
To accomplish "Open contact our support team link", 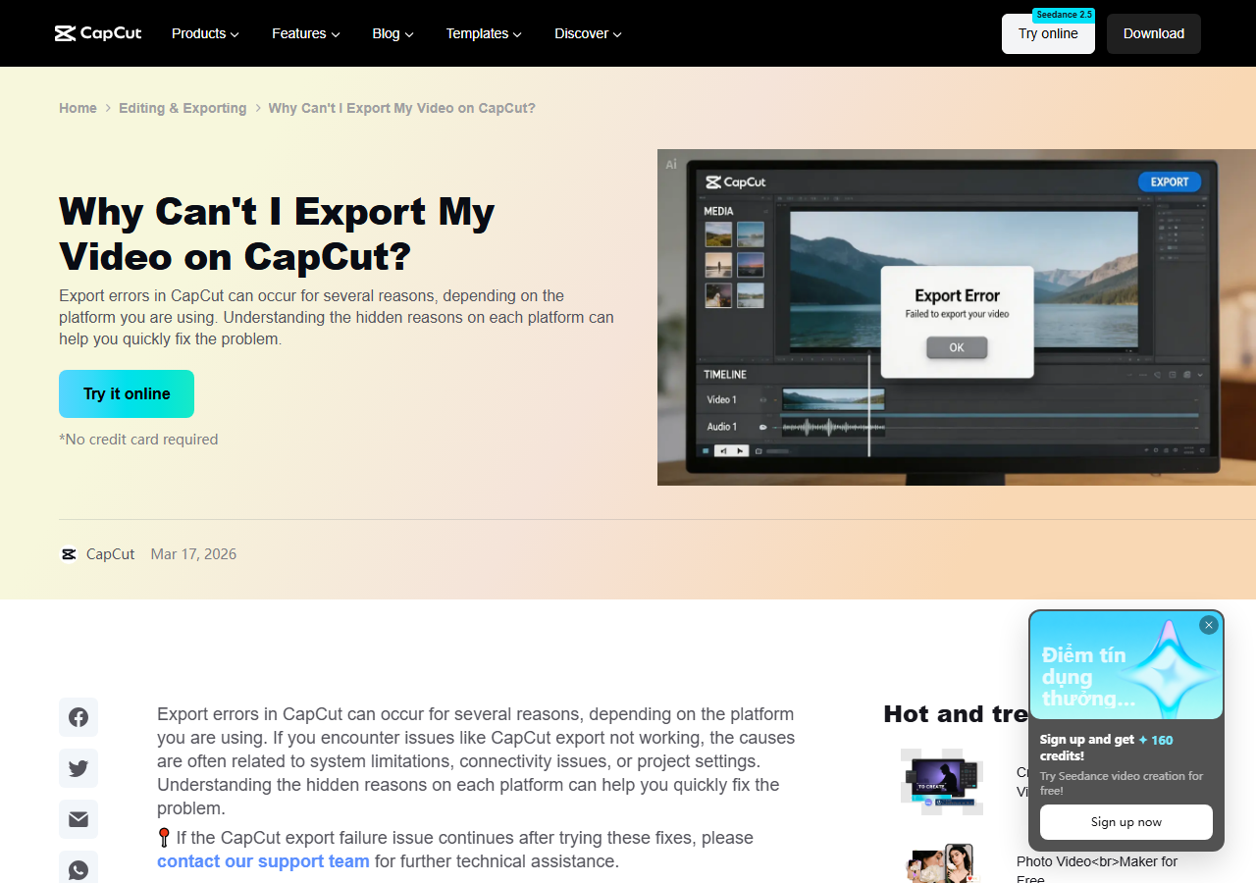I will (263, 861).
